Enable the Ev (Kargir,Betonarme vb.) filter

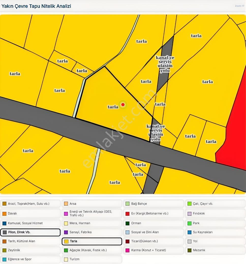point(153,213)
